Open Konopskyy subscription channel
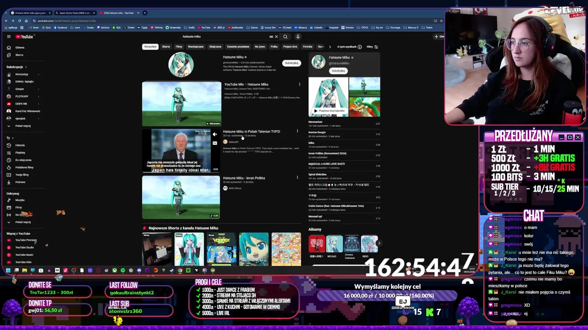This screenshot has width=588, height=330. click(22, 74)
